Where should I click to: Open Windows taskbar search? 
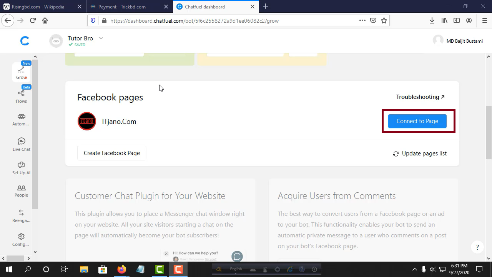tap(28, 269)
